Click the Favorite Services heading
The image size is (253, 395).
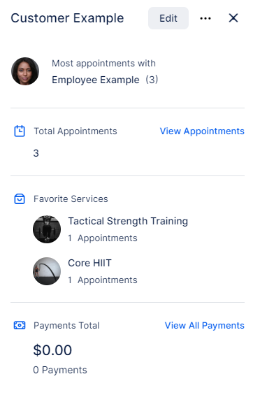point(71,199)
